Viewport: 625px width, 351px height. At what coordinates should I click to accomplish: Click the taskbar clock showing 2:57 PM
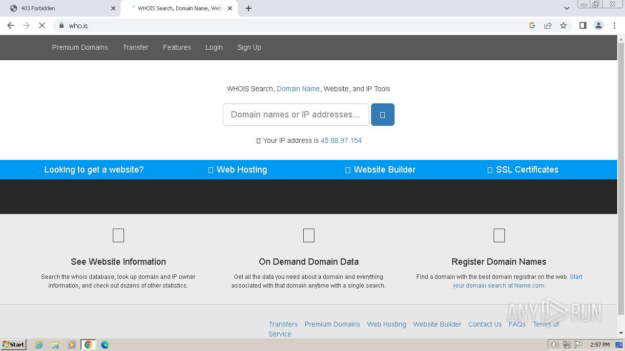[x=600, y=345]
